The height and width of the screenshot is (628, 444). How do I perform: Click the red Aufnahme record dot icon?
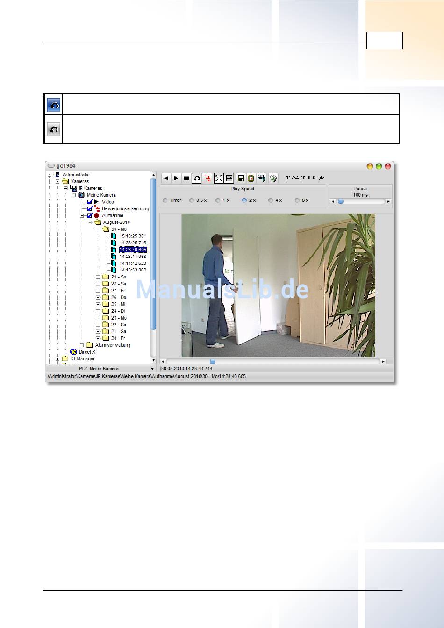click(97, 215)
